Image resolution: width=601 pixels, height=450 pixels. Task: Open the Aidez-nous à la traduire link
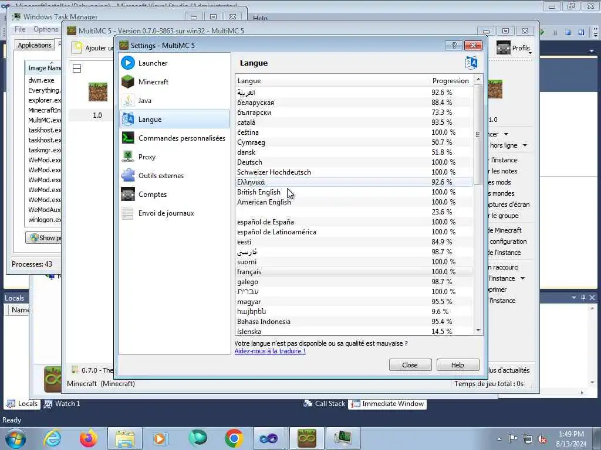pyautogui.click(x=270, y=352)
